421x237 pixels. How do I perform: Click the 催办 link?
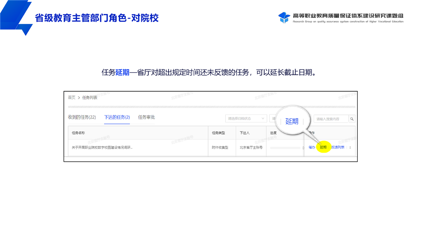312,147
